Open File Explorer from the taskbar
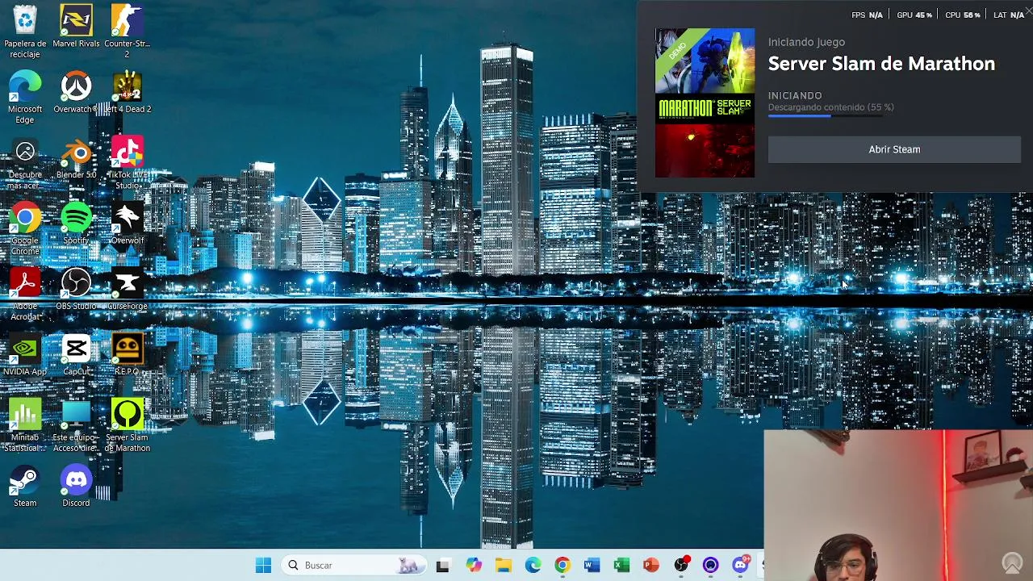Viewport: 1033px width, 581px height. pos(503,566)
